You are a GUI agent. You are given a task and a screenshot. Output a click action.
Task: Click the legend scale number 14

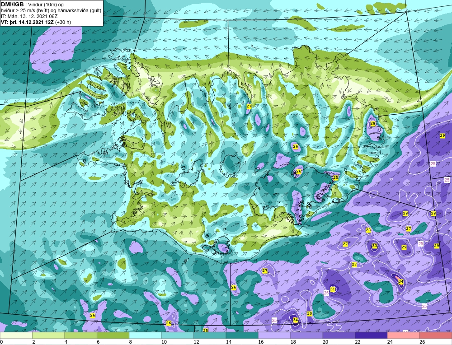(229, 342)
